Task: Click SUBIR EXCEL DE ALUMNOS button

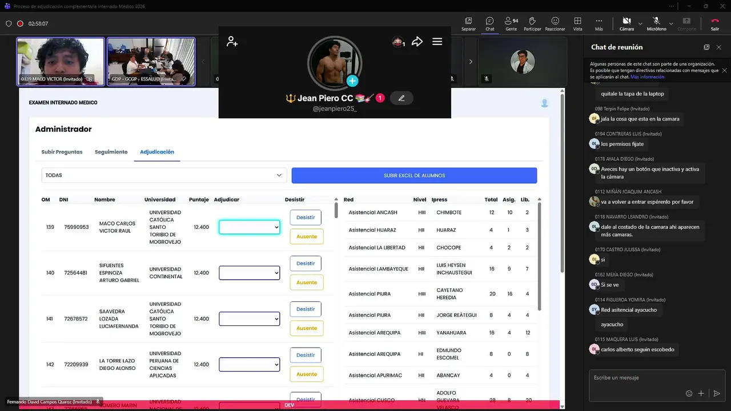Action: (x=414, y=175)
